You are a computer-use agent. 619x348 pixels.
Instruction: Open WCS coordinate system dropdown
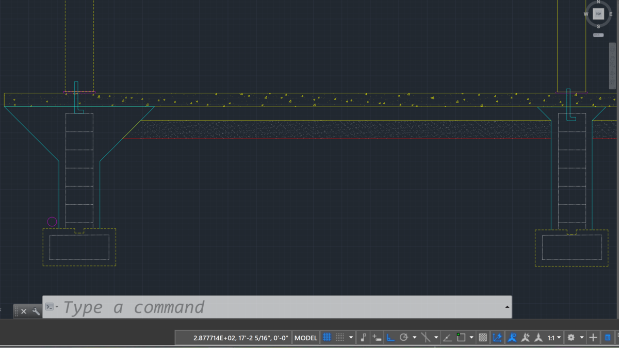(x=598, y=35)
